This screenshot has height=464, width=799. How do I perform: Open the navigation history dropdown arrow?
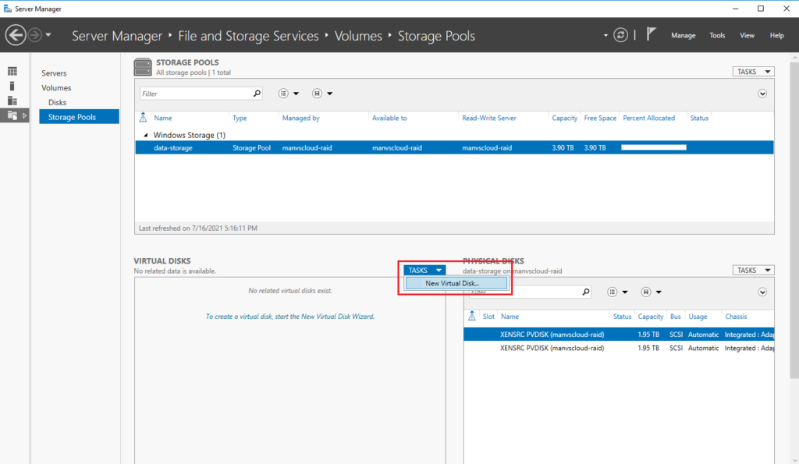[48, 35]
